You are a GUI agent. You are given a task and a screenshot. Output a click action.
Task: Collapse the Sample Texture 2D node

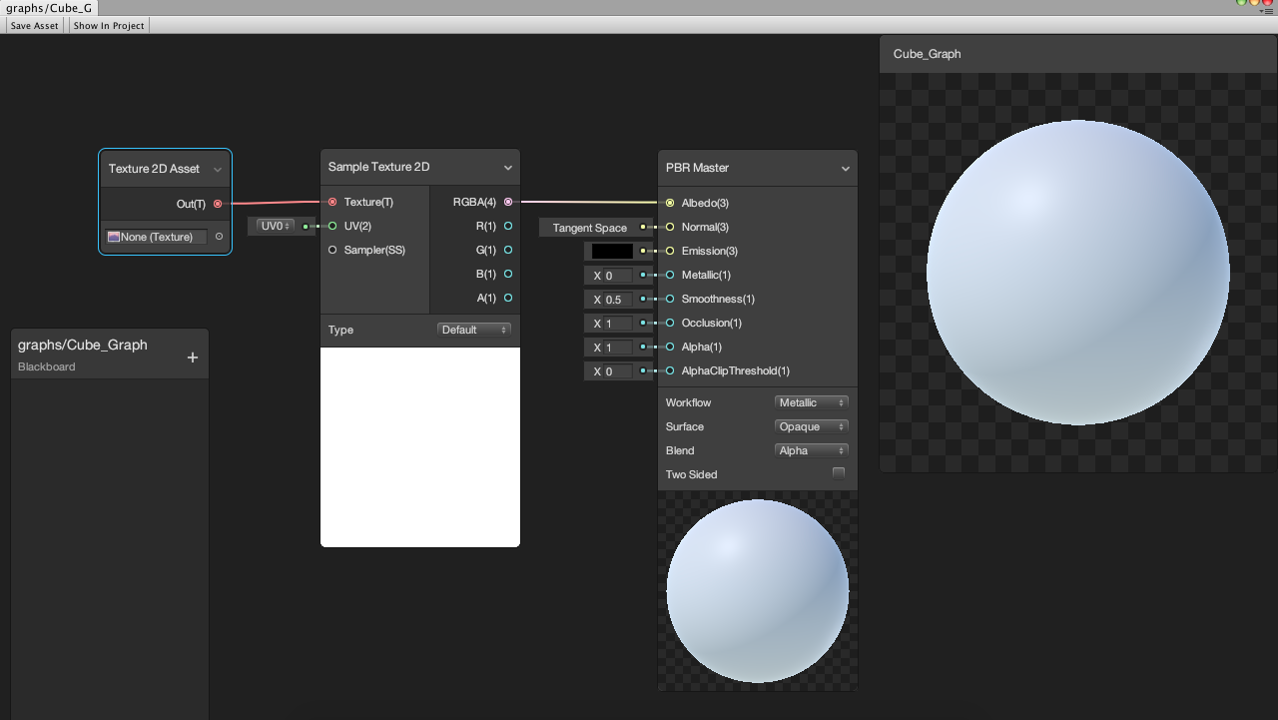[507, 167]
